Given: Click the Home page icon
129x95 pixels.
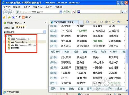Looking at the screenshot, I should 88,22.
